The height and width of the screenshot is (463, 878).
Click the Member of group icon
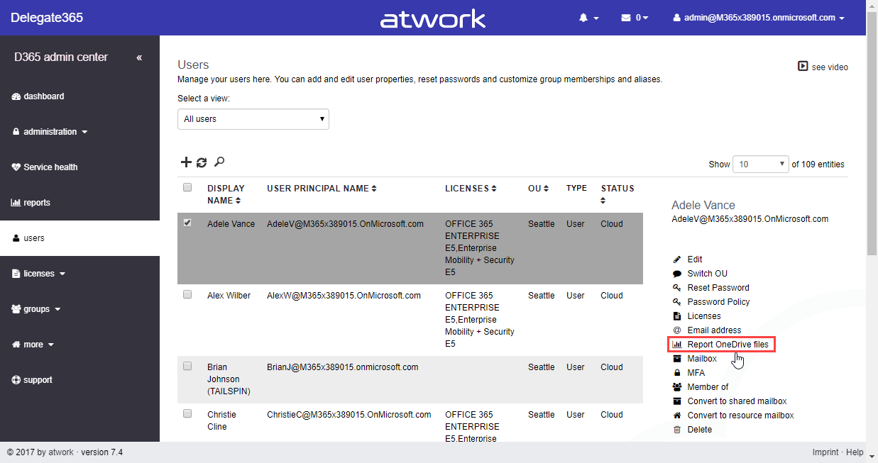click(676, 387)
